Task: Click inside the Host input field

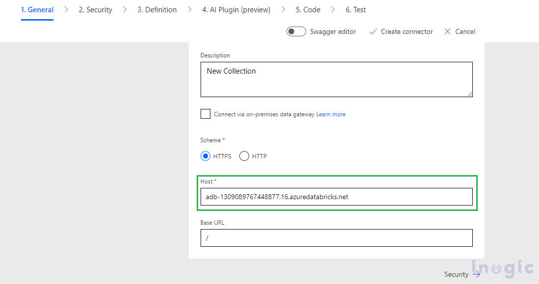Action: pos(336,197)
